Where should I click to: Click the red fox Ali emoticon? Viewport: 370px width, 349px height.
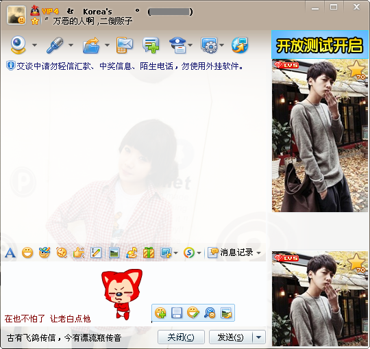click(122, 294)
